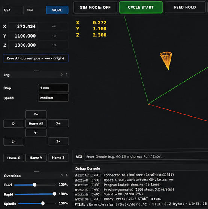Image resolution: width=208 pixels, height=209 pixels.
Task: Click the Y position field 1100.000
Action: (23, 36)
